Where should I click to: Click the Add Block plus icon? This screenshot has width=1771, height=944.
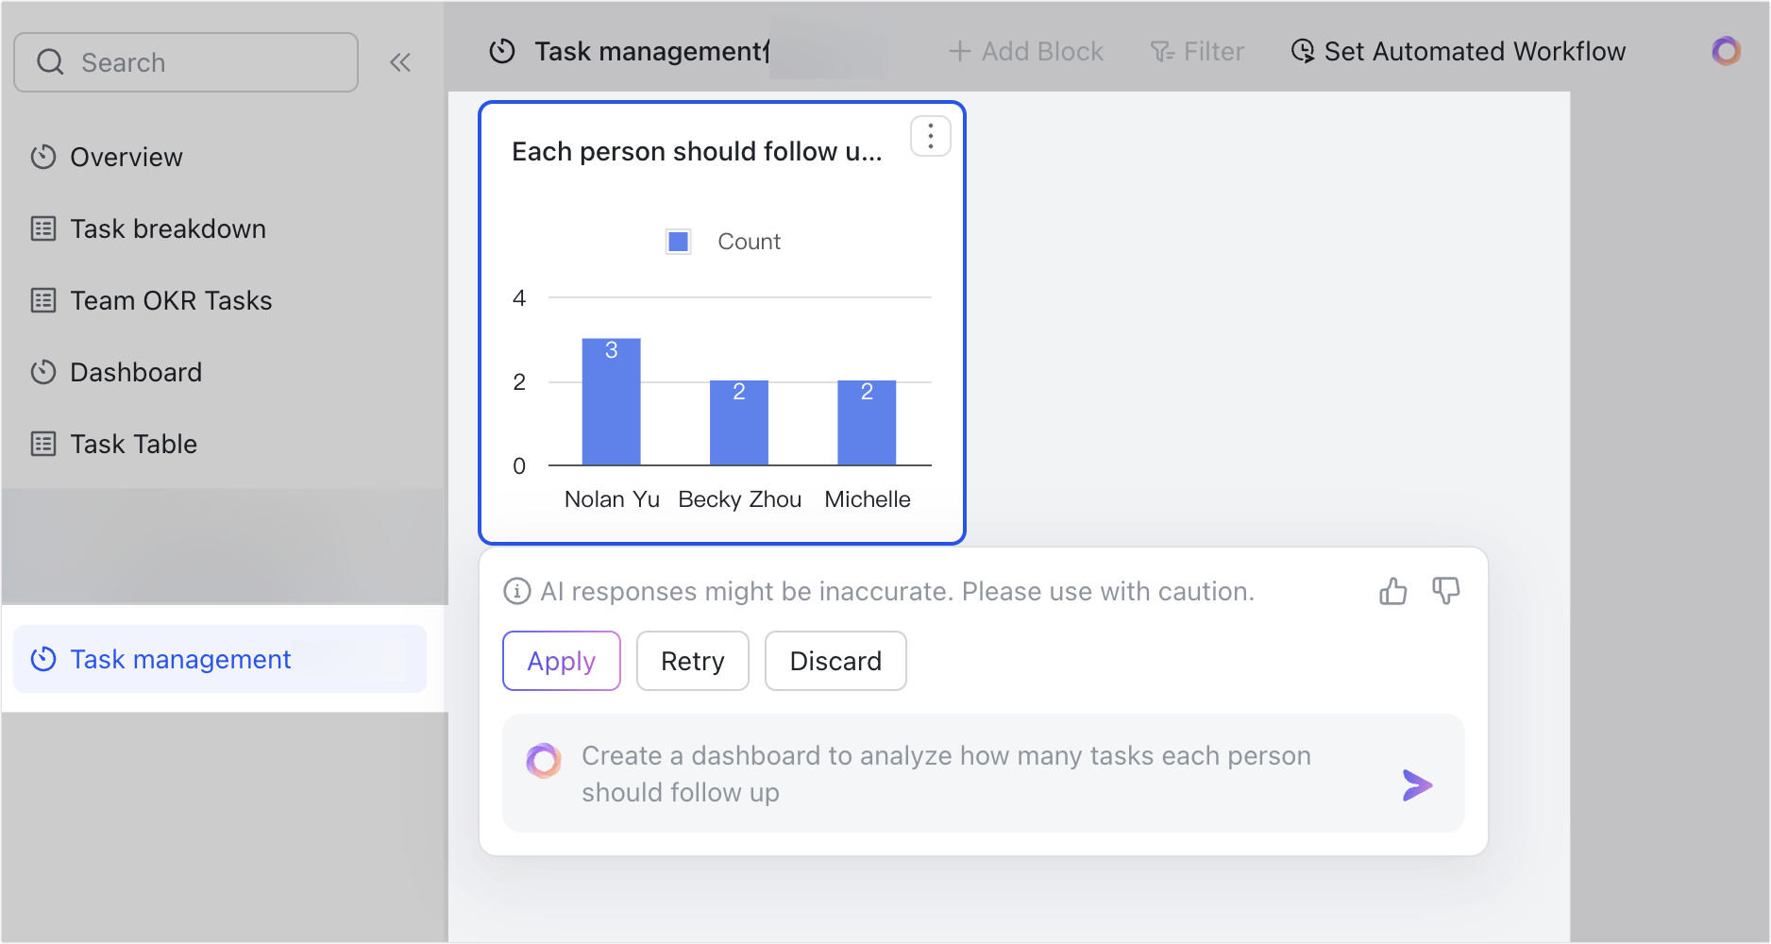pos(959,51)
